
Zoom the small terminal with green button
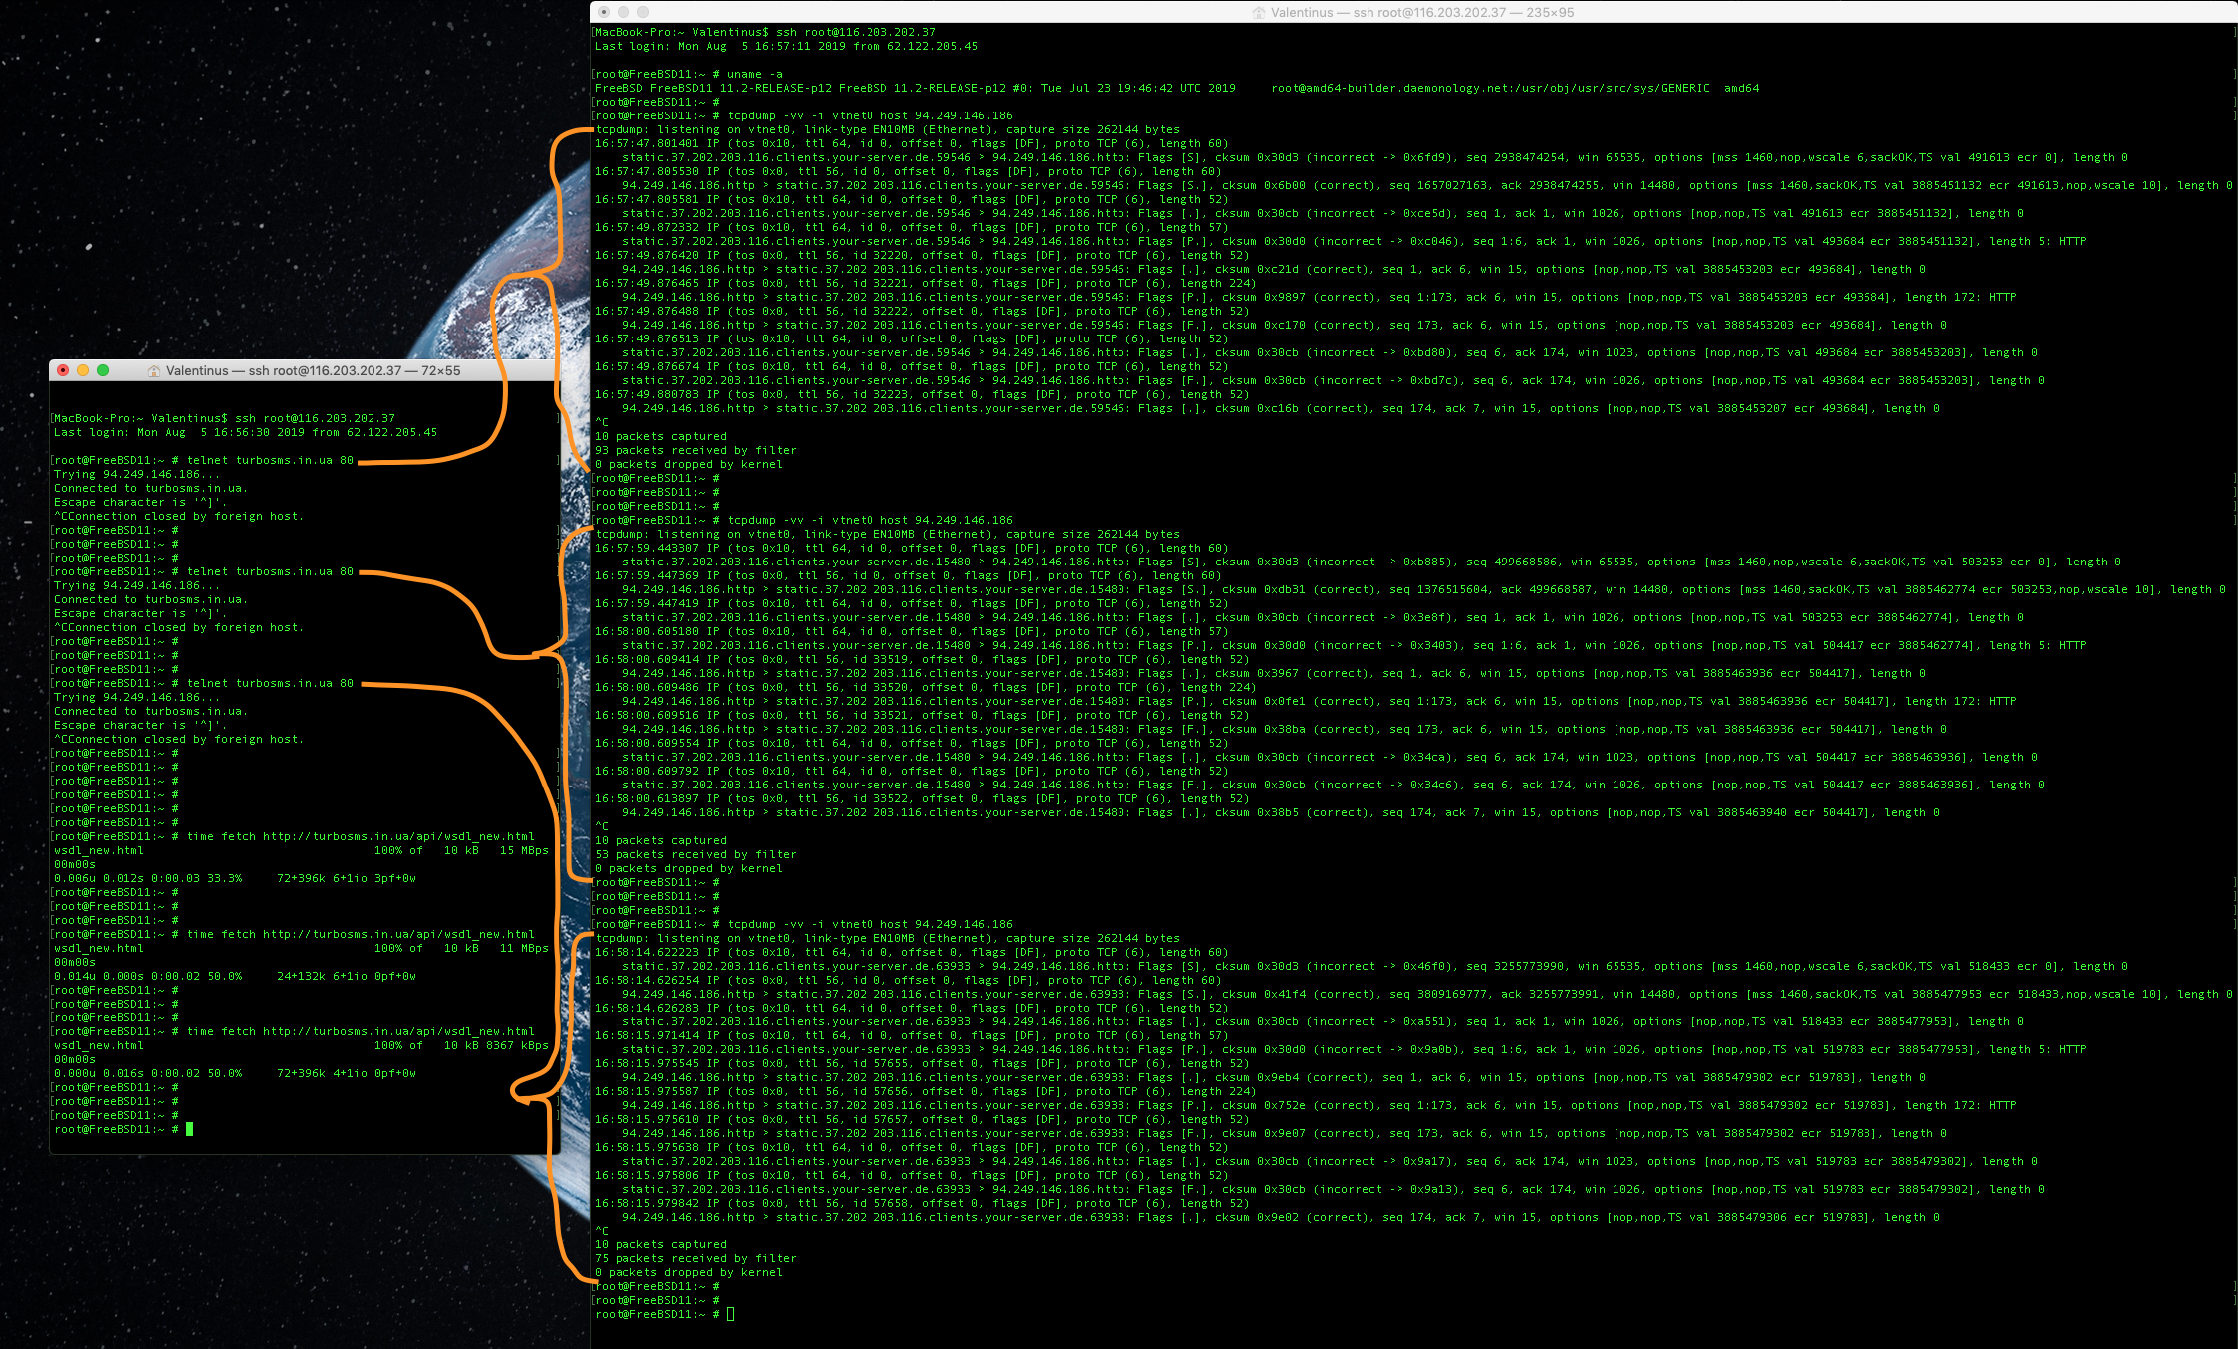pos(103,370)
